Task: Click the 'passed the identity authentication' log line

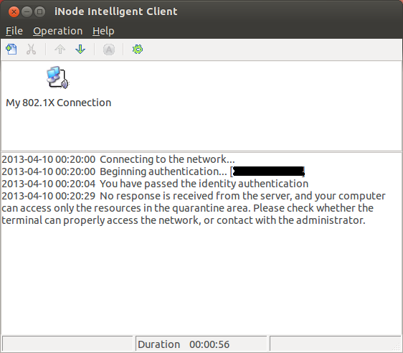Action: (155, 184)
